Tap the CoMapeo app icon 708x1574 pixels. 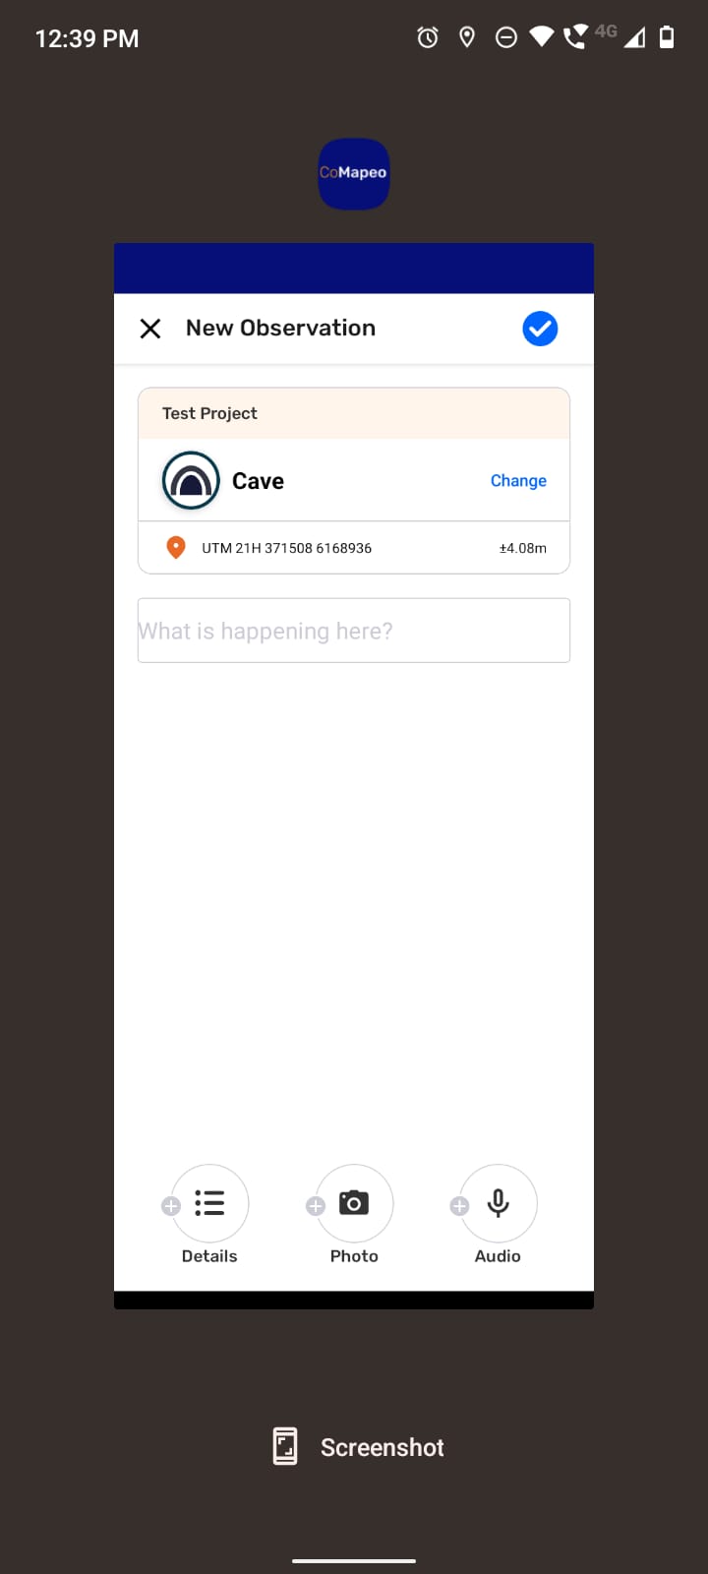[x=354, y=173]
